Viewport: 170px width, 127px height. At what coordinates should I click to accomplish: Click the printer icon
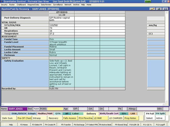coord(159,9)
